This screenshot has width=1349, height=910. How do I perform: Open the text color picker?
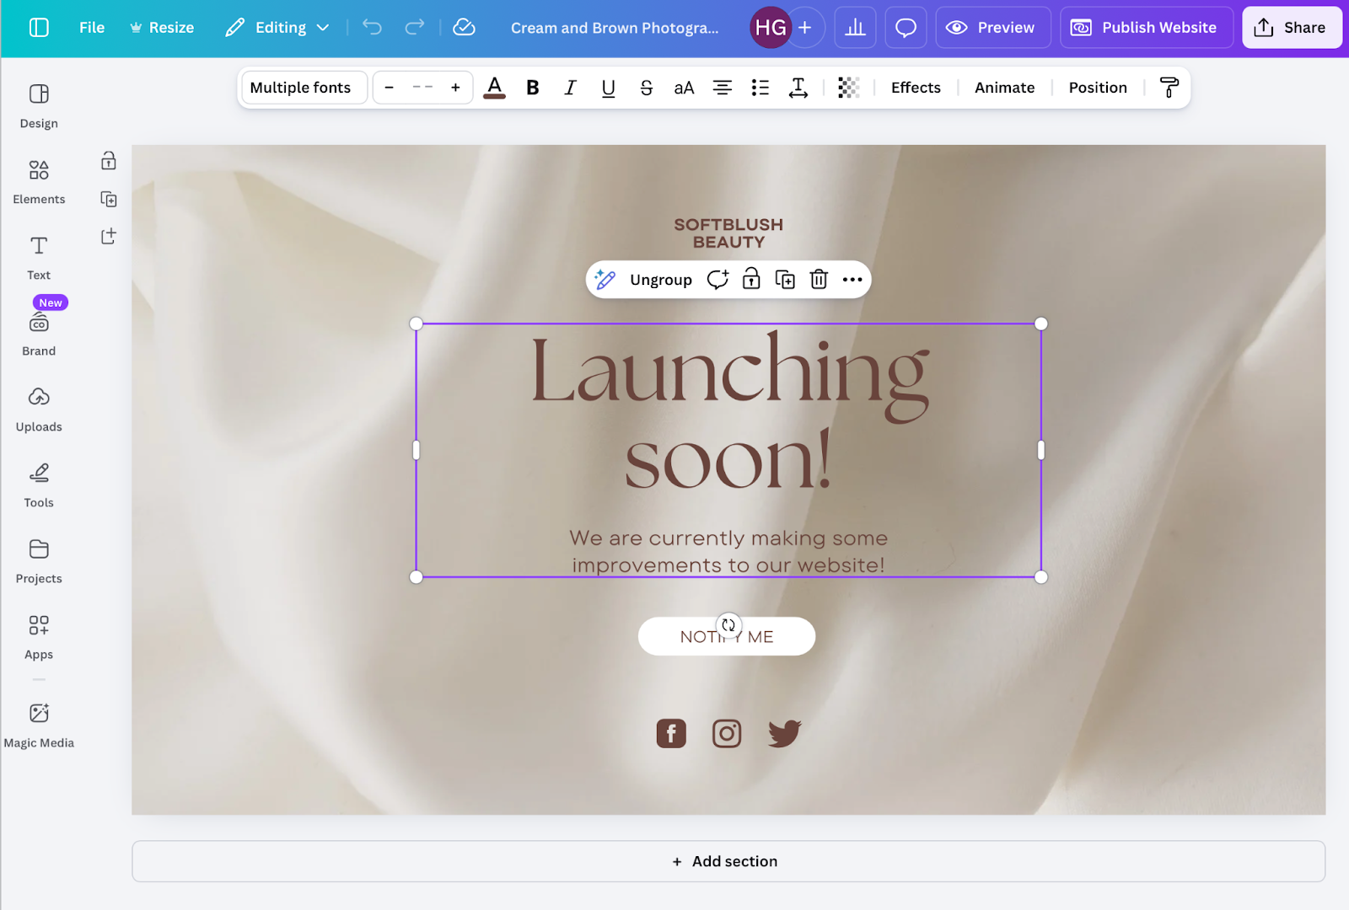tap(495, 87)
